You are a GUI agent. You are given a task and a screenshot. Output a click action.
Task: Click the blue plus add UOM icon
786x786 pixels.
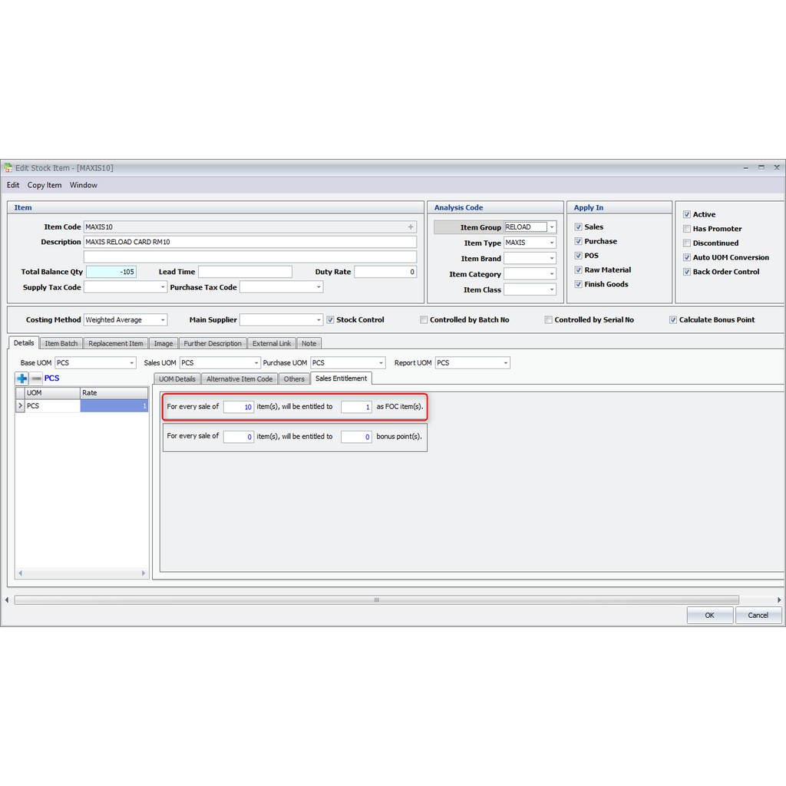pyautogui.click(x=21, y=378)
